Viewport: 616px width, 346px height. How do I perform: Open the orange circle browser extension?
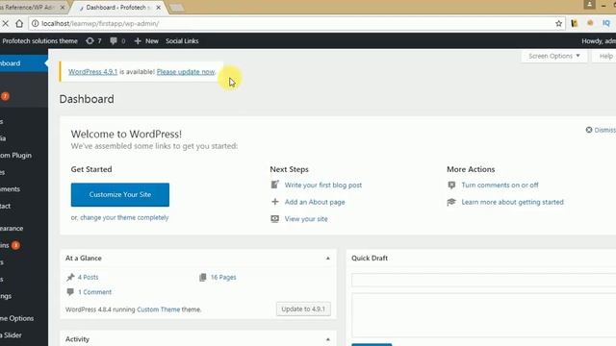click(590, 23)
